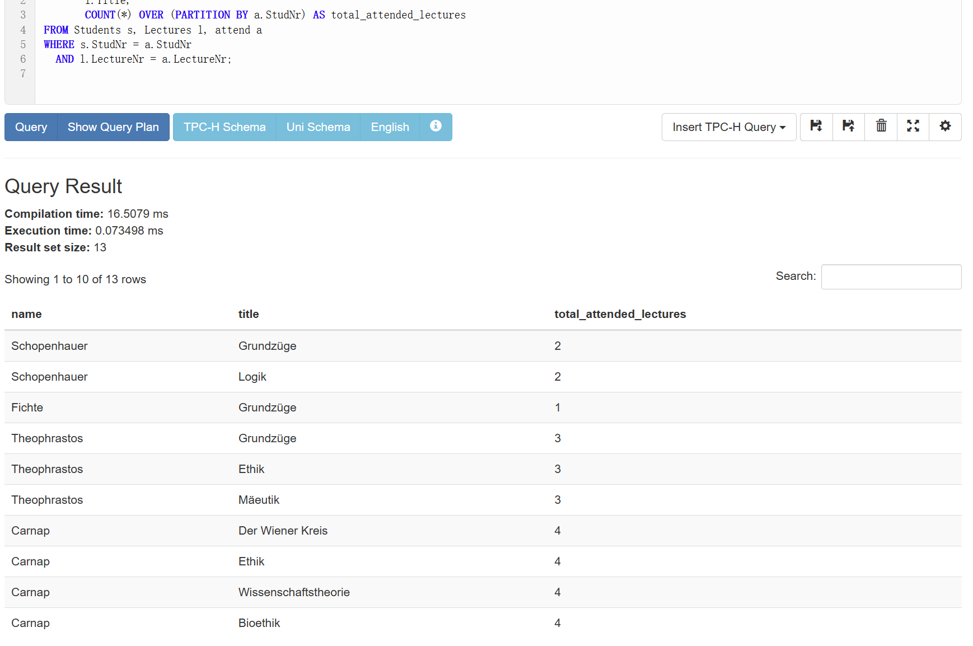Click into the results Search field
The height and width of the screenshot is (646, 973).
point(891,277)
